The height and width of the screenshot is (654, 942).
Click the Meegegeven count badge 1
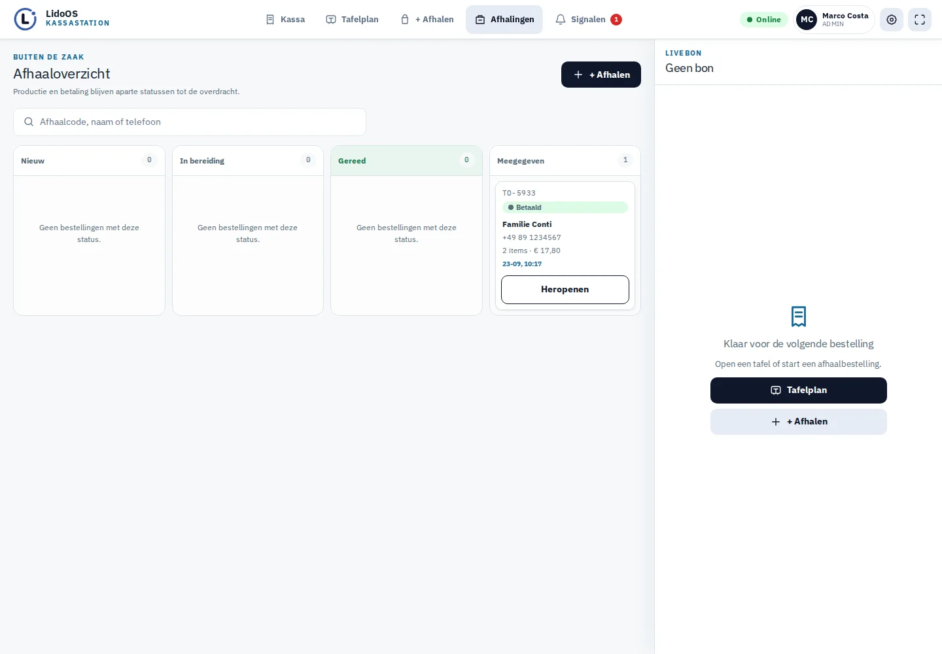tap(625, 160)
